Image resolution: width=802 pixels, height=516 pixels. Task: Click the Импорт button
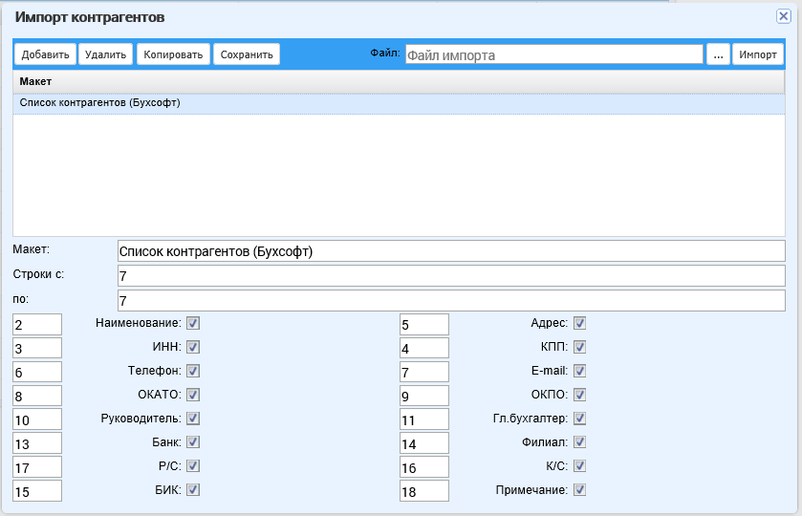757,54
